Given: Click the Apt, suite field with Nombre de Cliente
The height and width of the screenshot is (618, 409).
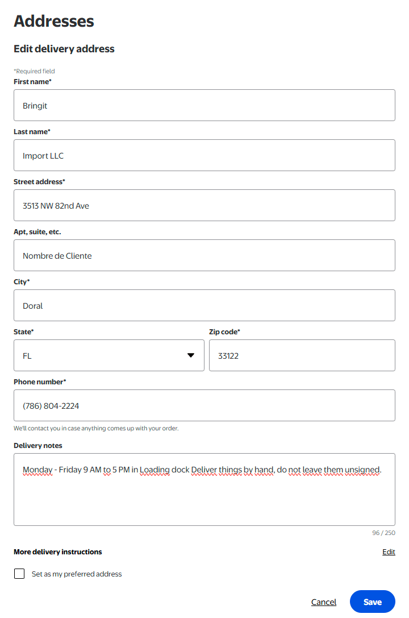Looking at the screenshot, I should tap(204, 255).
